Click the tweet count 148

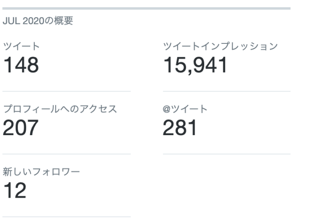pos(21,65)
